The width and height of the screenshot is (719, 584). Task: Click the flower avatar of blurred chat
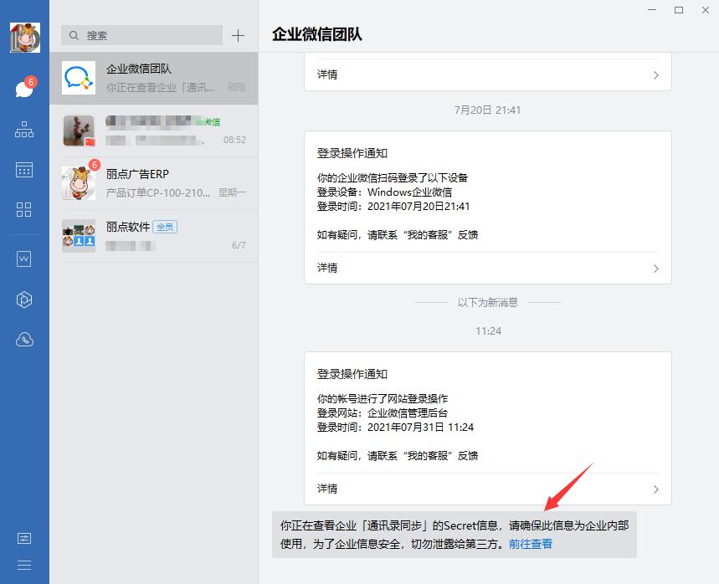pyautogui.click(x=79, y=131)
